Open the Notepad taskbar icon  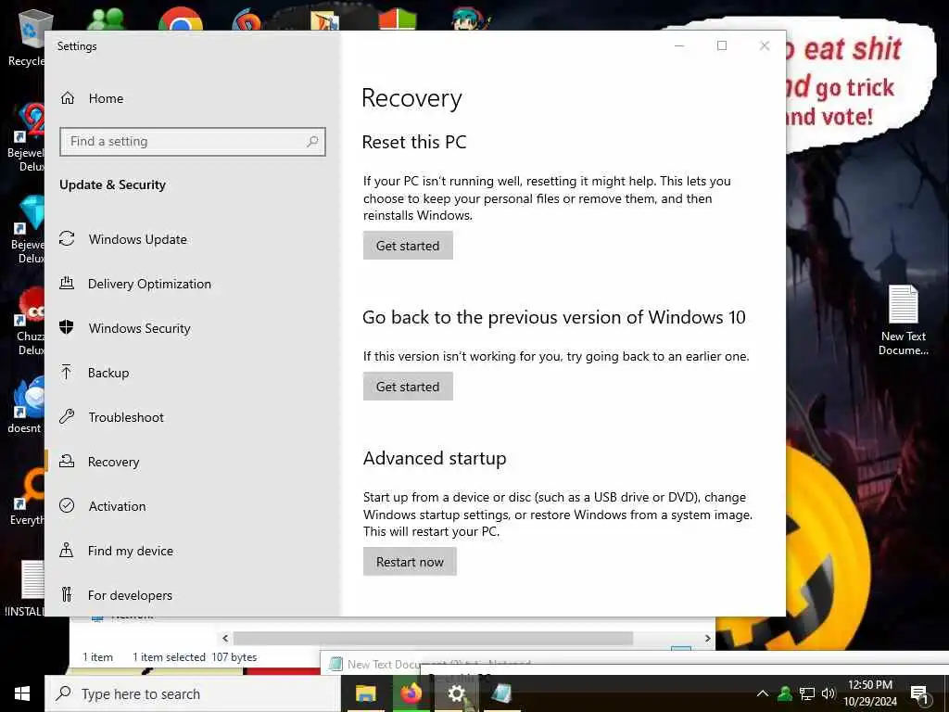[x=501, y=693]
